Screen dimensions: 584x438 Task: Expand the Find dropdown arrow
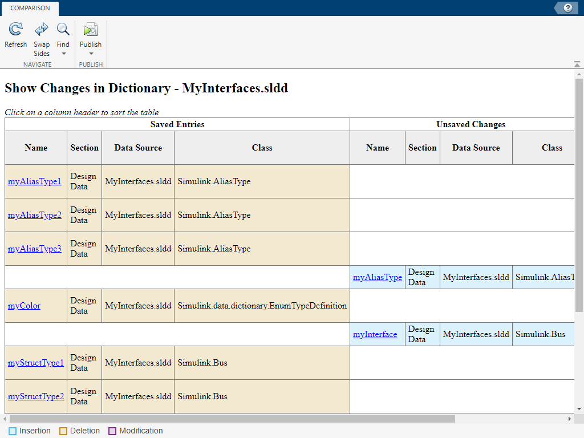63,54
